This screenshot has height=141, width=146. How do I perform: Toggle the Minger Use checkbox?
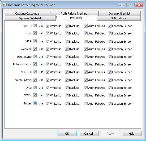point(35,103)
